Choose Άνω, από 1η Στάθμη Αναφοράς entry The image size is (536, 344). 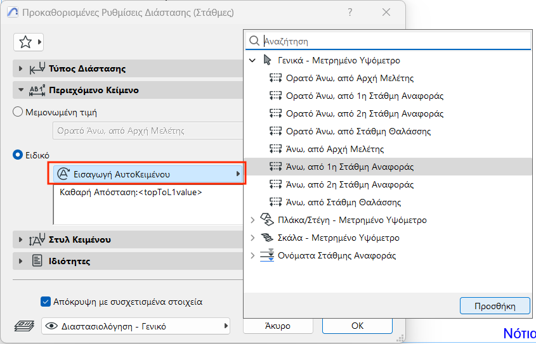click(388, 167)
